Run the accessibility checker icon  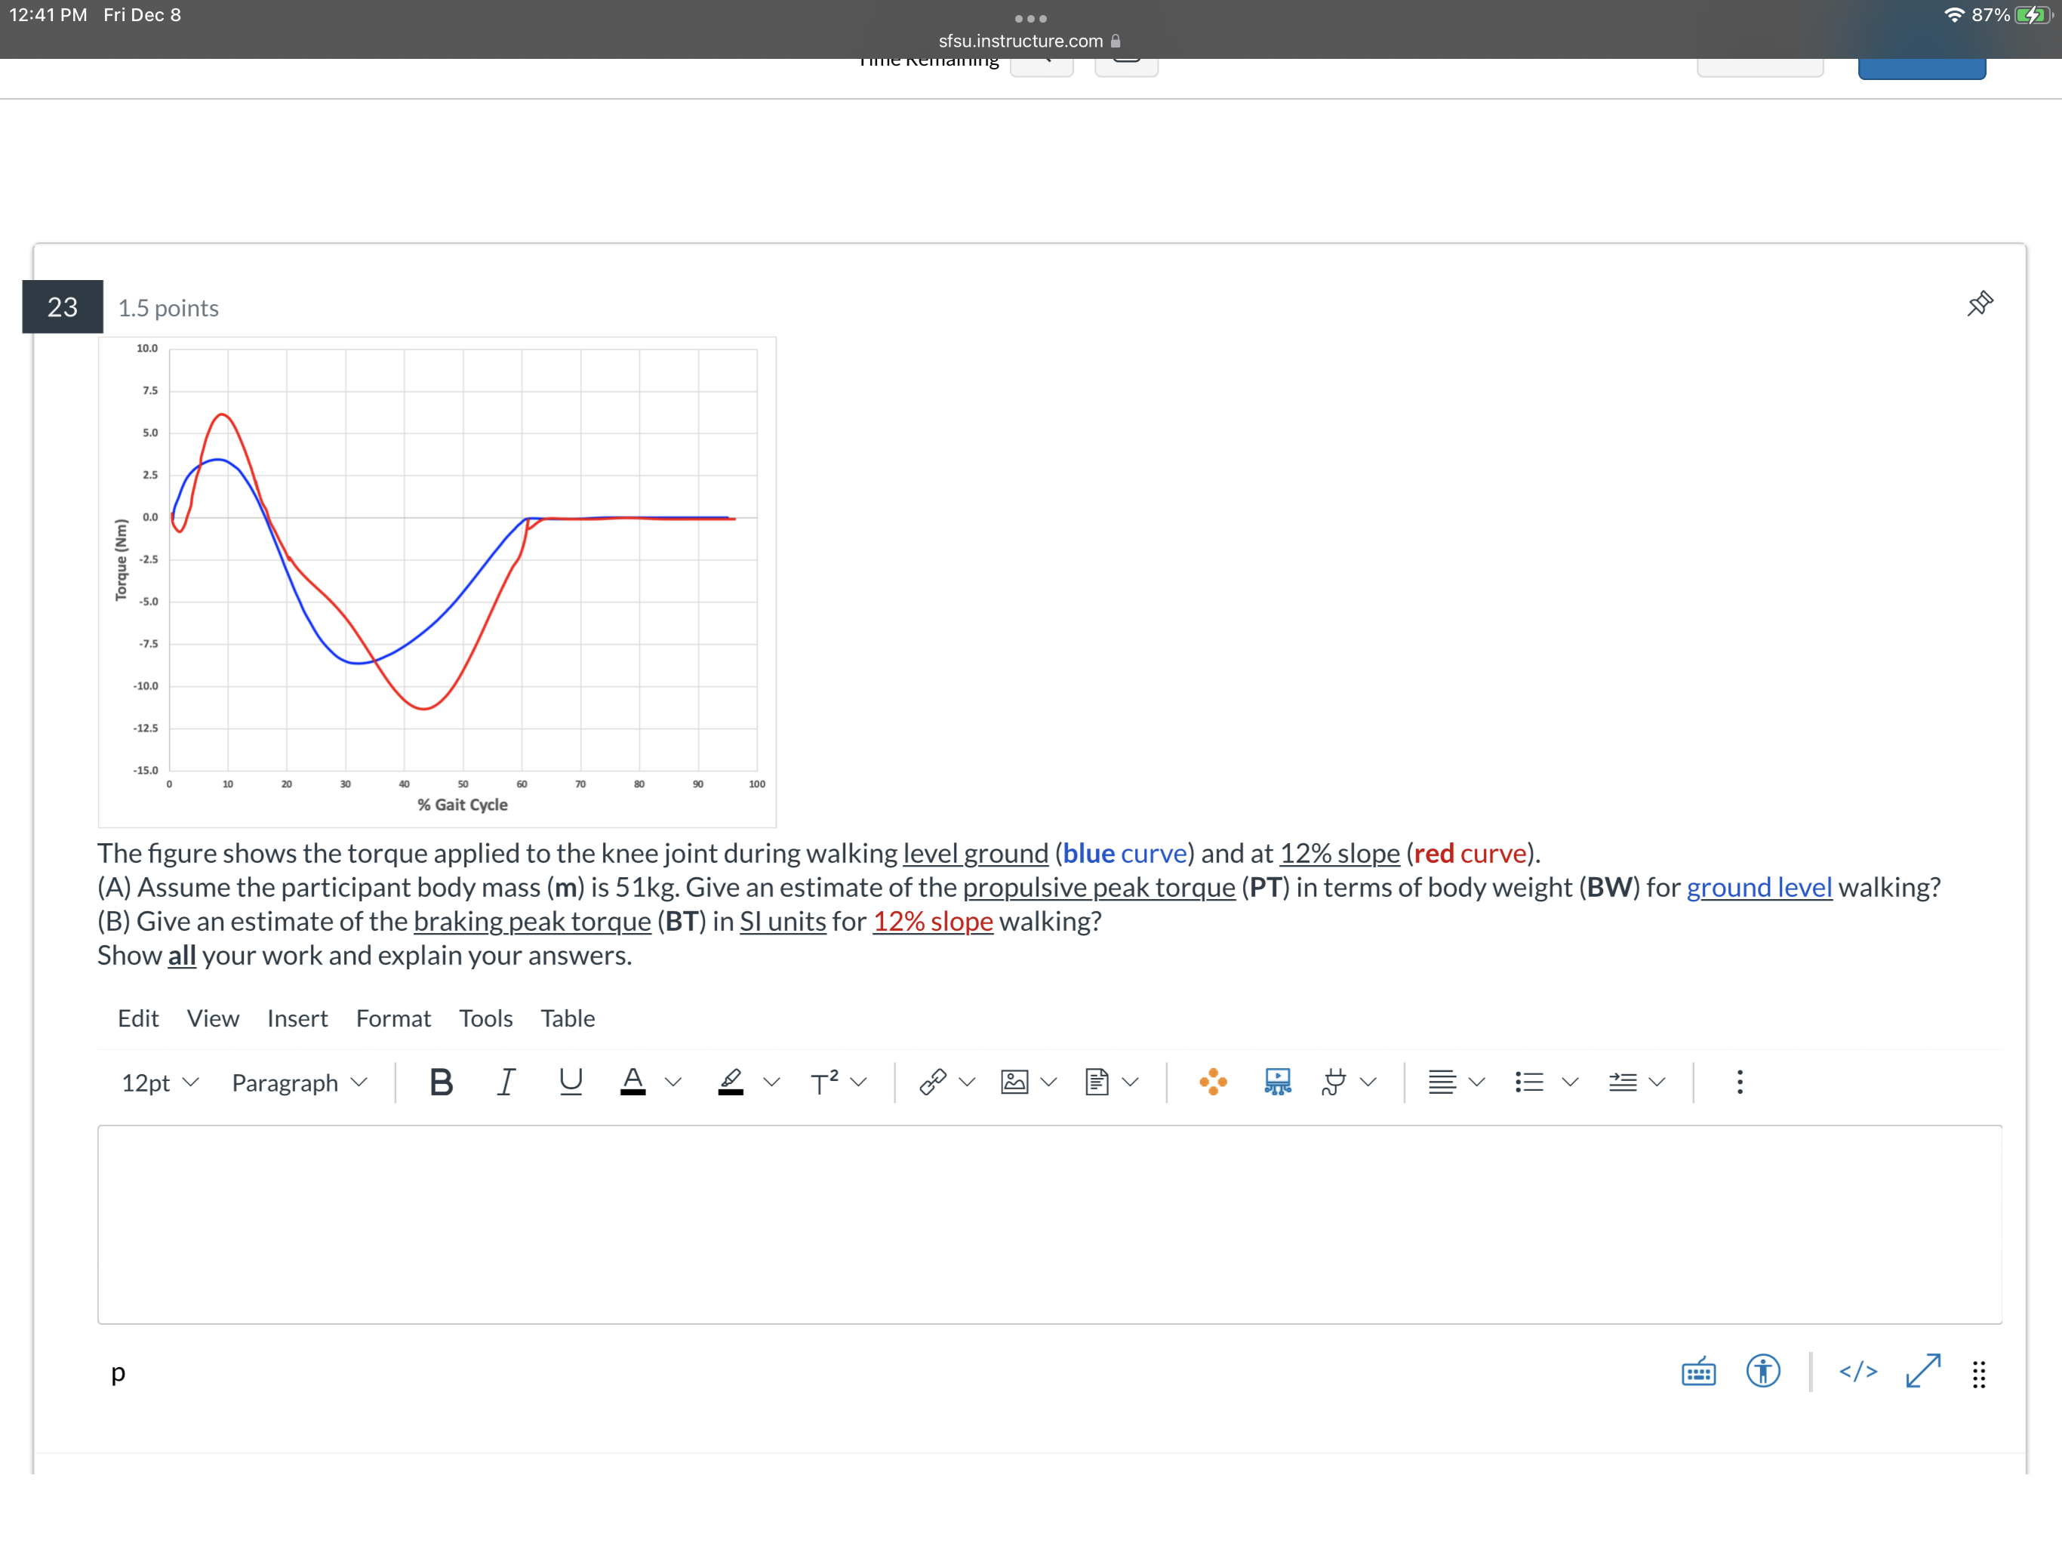(1763, 1372)
